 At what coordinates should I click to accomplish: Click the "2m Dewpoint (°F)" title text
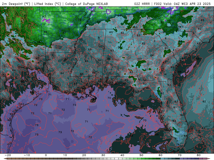click(16, 4)
